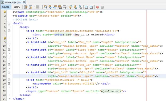Image resolution: width=166 pixels, height=101 pixels.
Task: Collapse the body tag fold on line 5
Action: click(x=9, y=27)
